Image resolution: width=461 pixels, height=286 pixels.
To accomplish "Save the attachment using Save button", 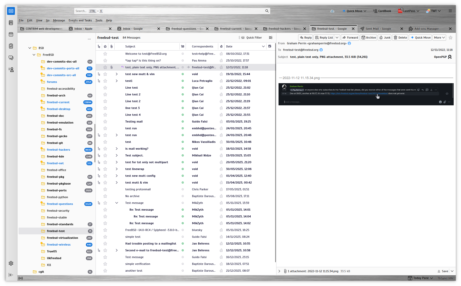I will click(443, 271).
